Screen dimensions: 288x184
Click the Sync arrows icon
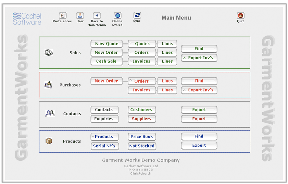click(x=137, y=15)
